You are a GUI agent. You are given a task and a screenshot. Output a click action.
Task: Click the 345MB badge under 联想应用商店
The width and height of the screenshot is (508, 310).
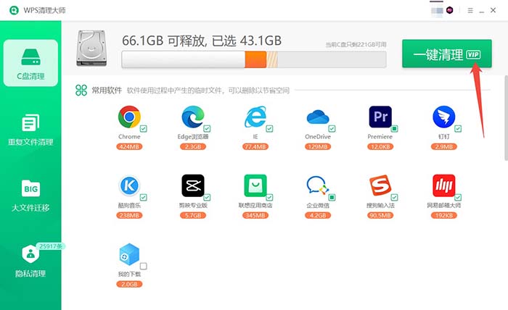coord(255,215)
